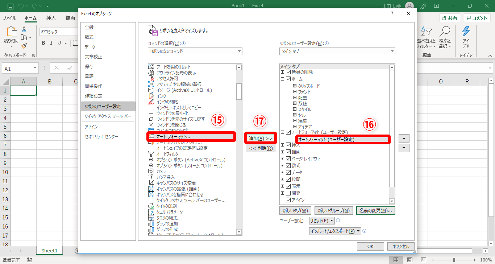Open 検索と選択 magnifier in the ribbon
Screen dimensions: 495x264
pos(445,37)
